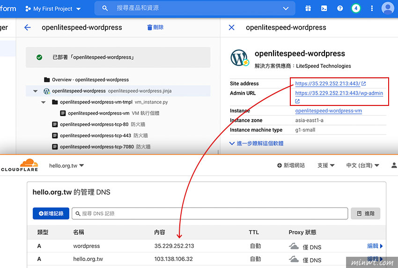Open notifications badge showing 4
The height and width of the screenshot is (268, 398).
356,8
